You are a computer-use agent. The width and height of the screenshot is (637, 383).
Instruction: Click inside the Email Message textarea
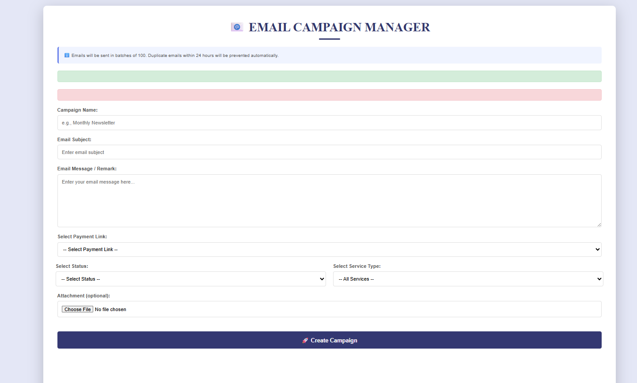[329, 201]
